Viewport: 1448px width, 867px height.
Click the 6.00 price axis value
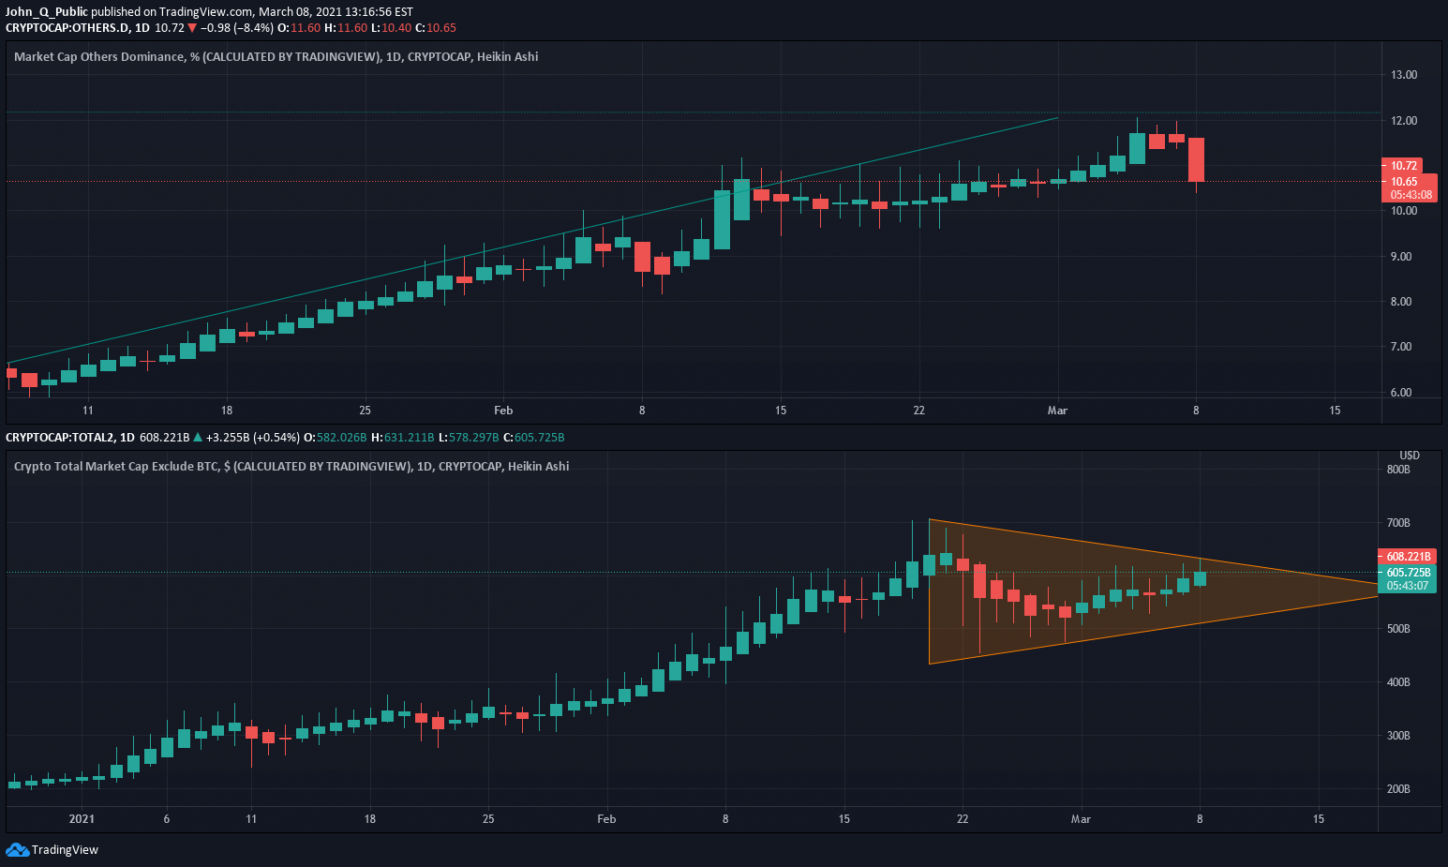tap(1401, 393)
